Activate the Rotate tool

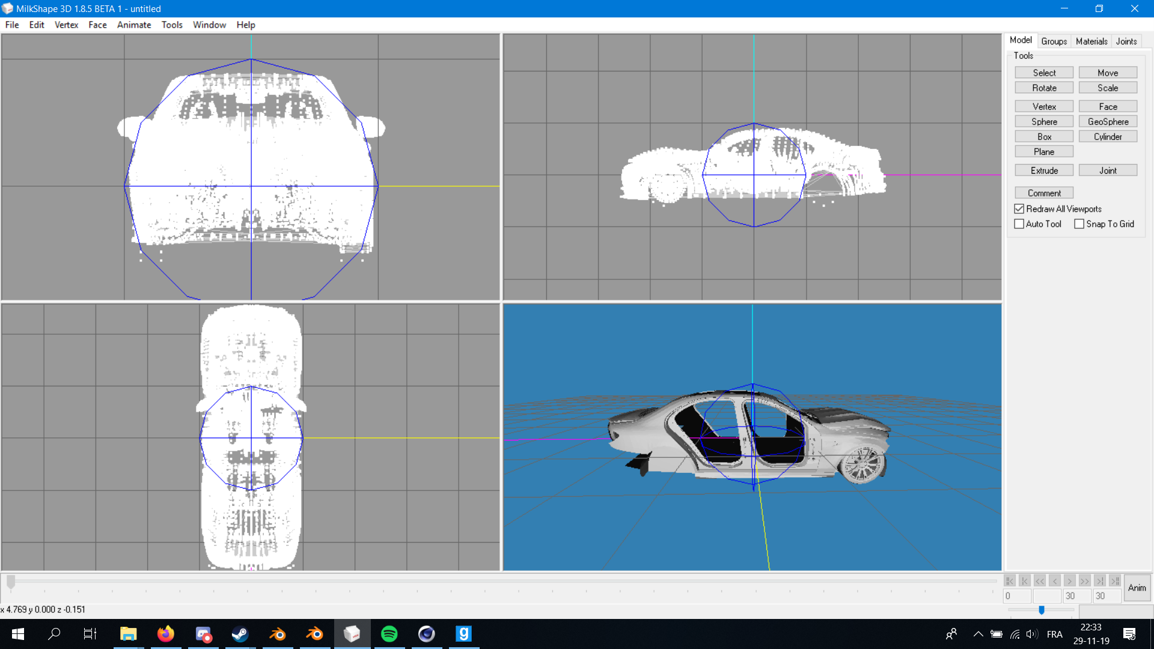point(1044,88)
